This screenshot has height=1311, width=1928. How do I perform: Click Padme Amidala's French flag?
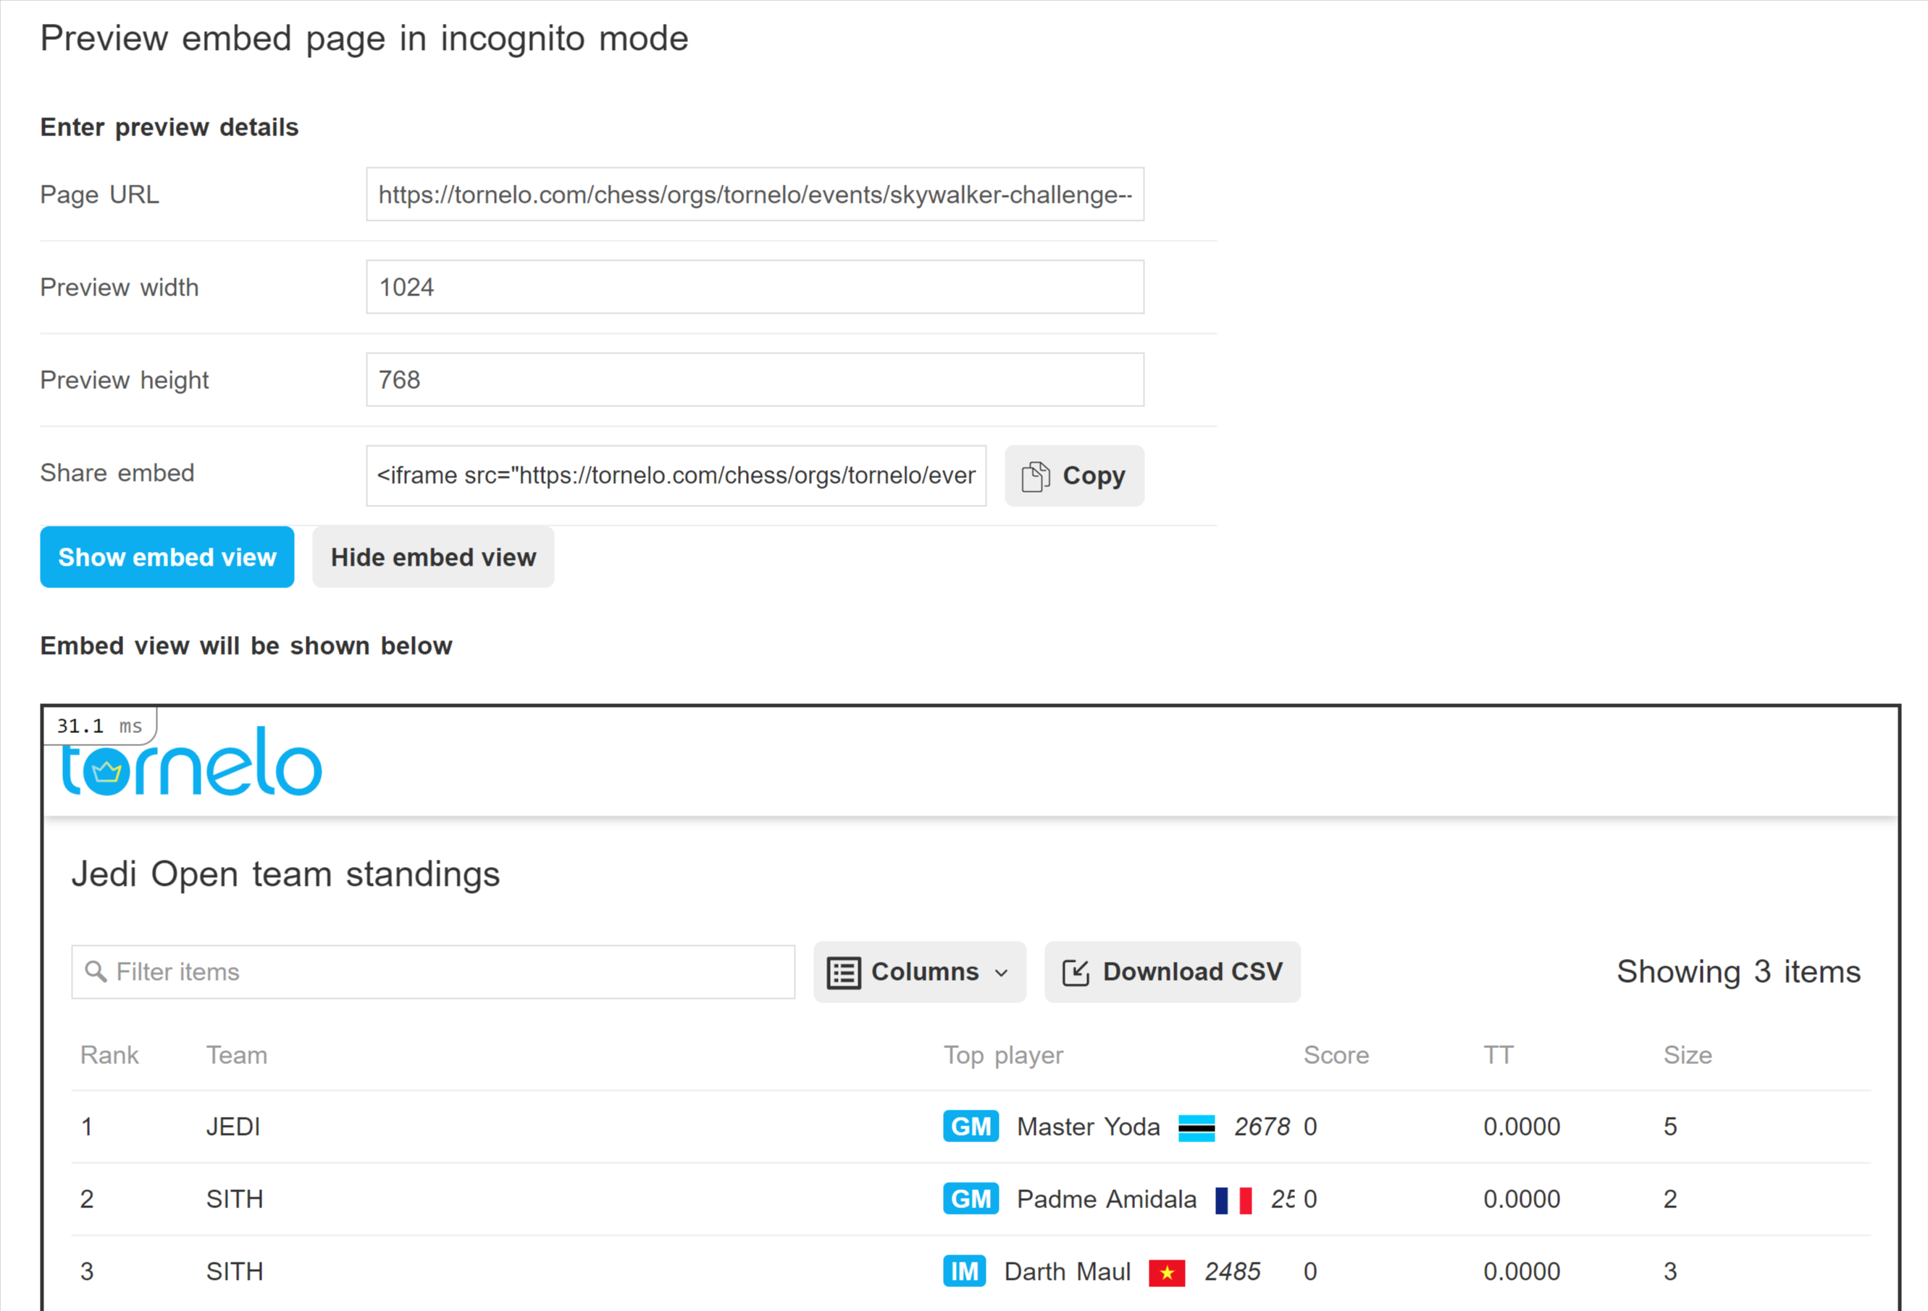coord(1233,1199)
